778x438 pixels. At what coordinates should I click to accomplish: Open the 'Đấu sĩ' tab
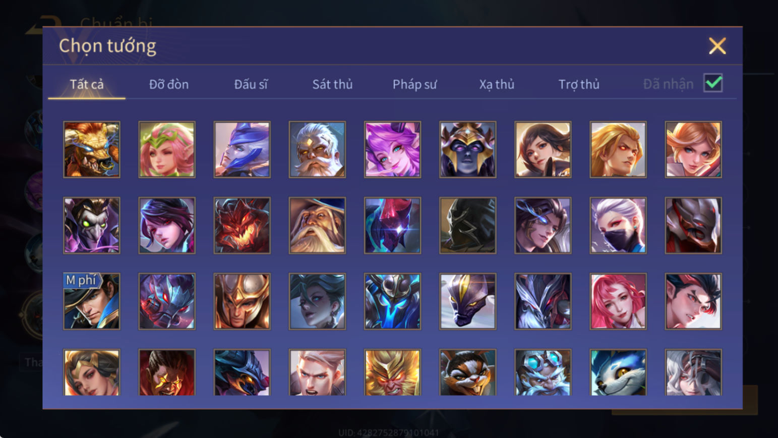point(251,84)
